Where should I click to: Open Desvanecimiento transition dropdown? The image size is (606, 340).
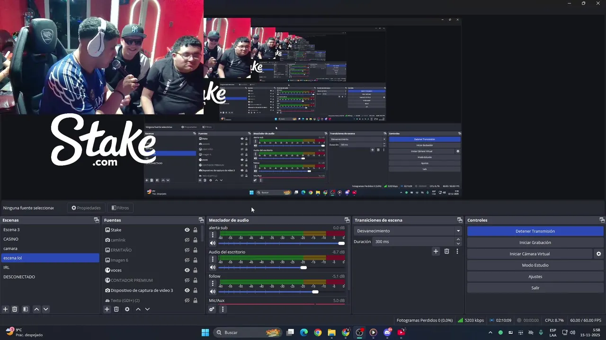[x=408, y=231]
